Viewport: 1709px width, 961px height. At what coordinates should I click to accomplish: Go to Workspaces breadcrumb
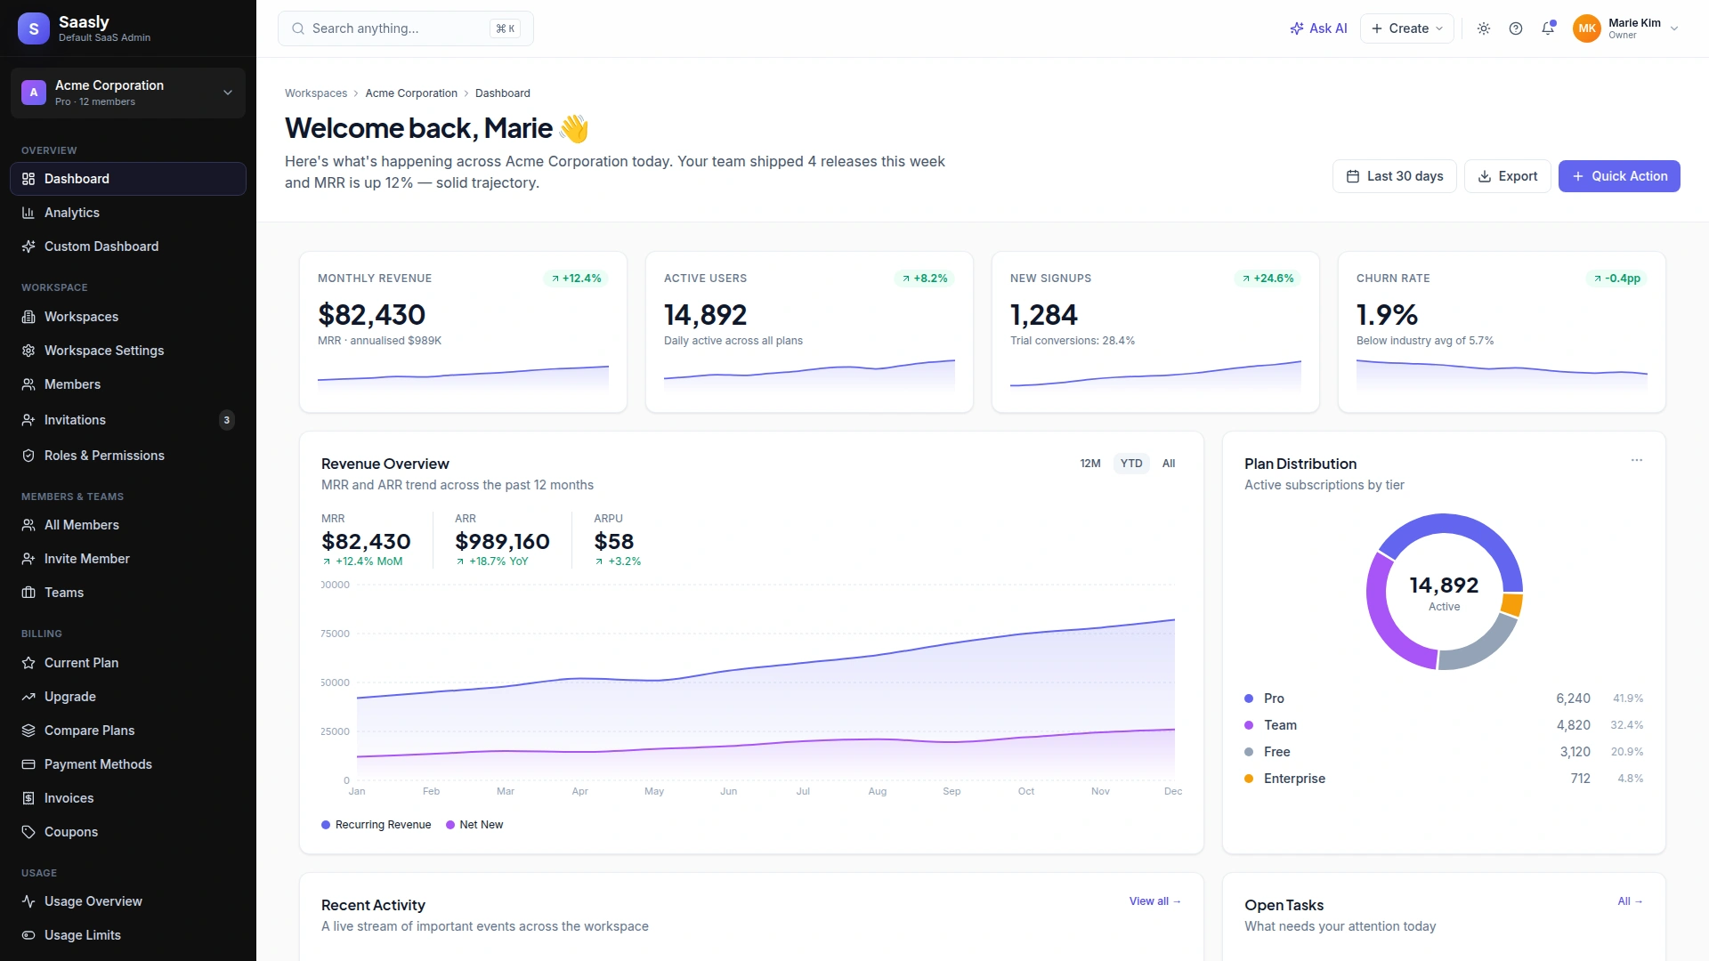pyautogui.click(x=316, y=93)
